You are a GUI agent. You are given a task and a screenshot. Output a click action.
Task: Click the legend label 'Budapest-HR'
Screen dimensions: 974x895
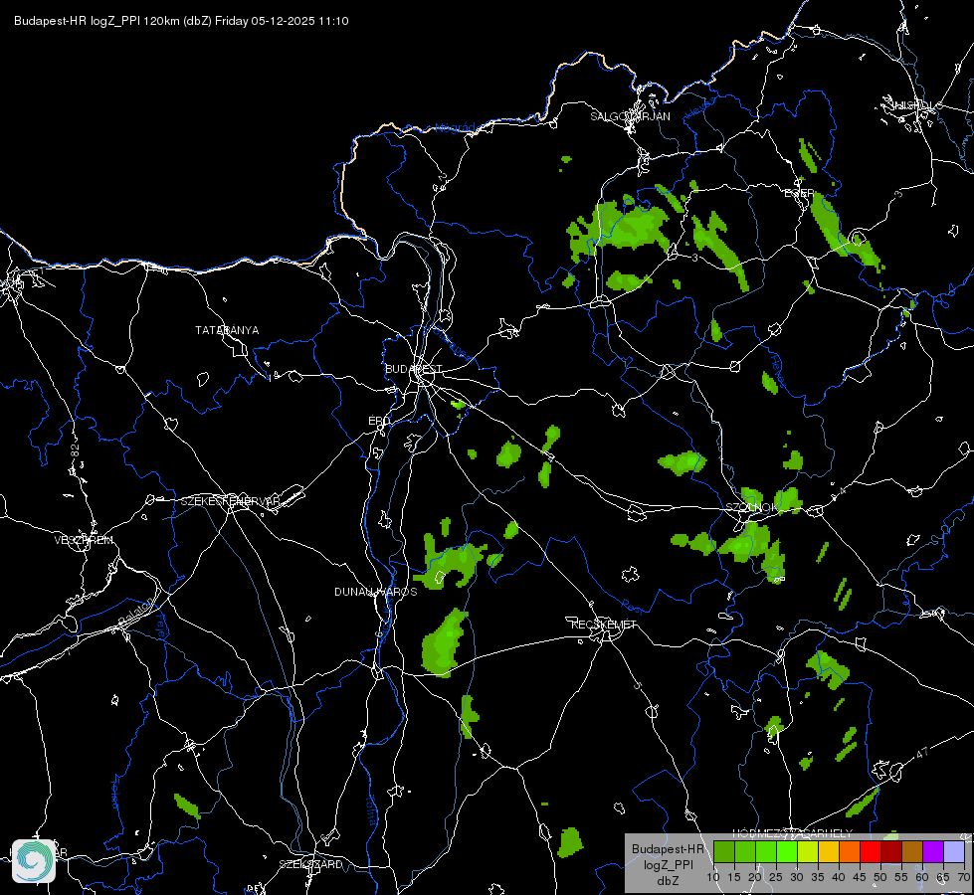(668, 848)
